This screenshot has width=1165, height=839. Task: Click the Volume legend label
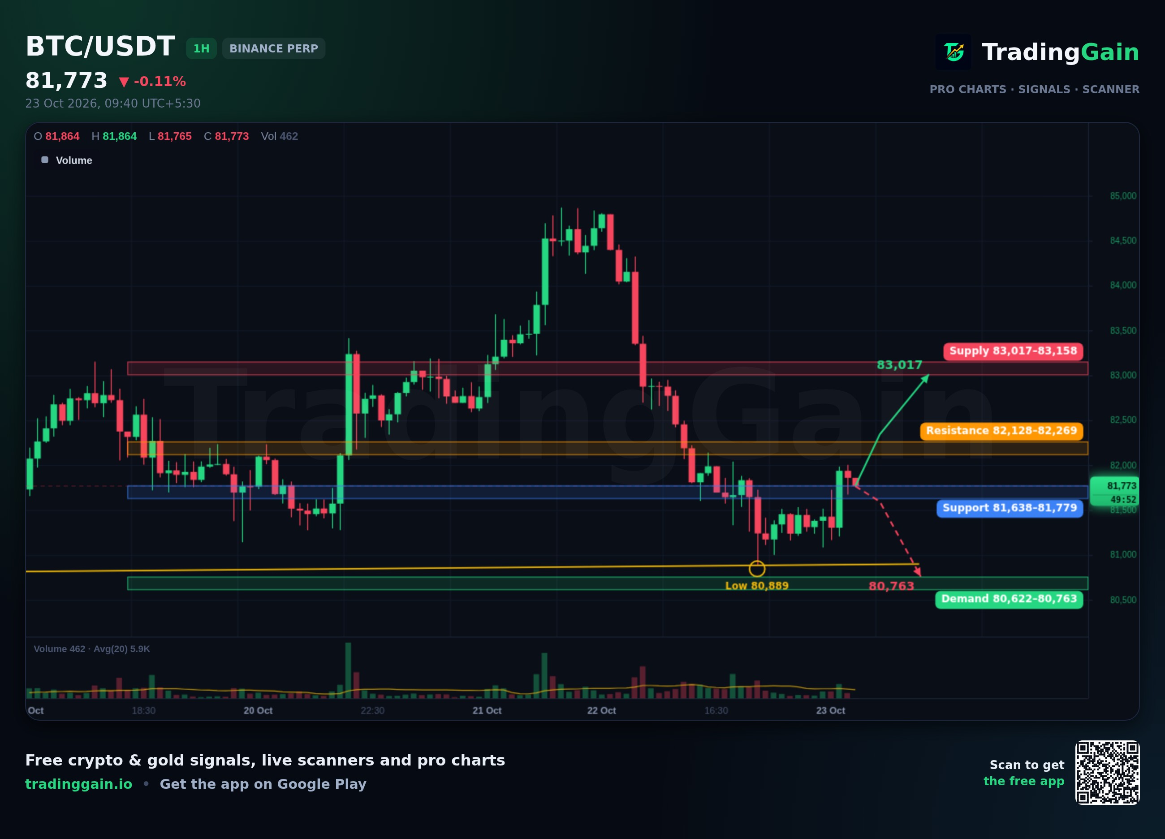pyautogui.click(x=74, y=160)
